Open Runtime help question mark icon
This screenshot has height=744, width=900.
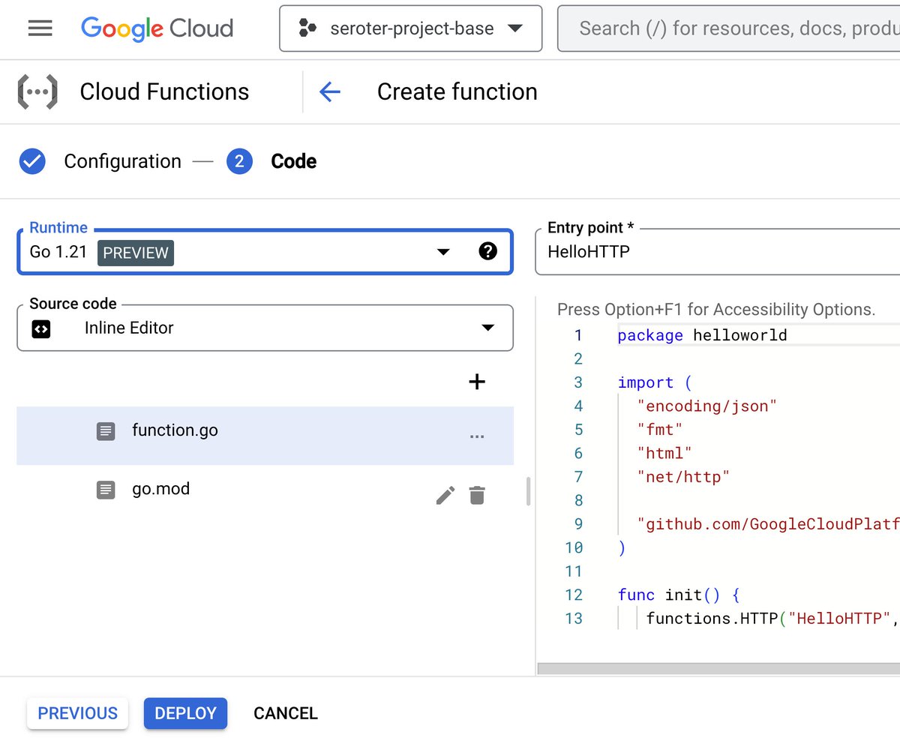coord(487,251)
